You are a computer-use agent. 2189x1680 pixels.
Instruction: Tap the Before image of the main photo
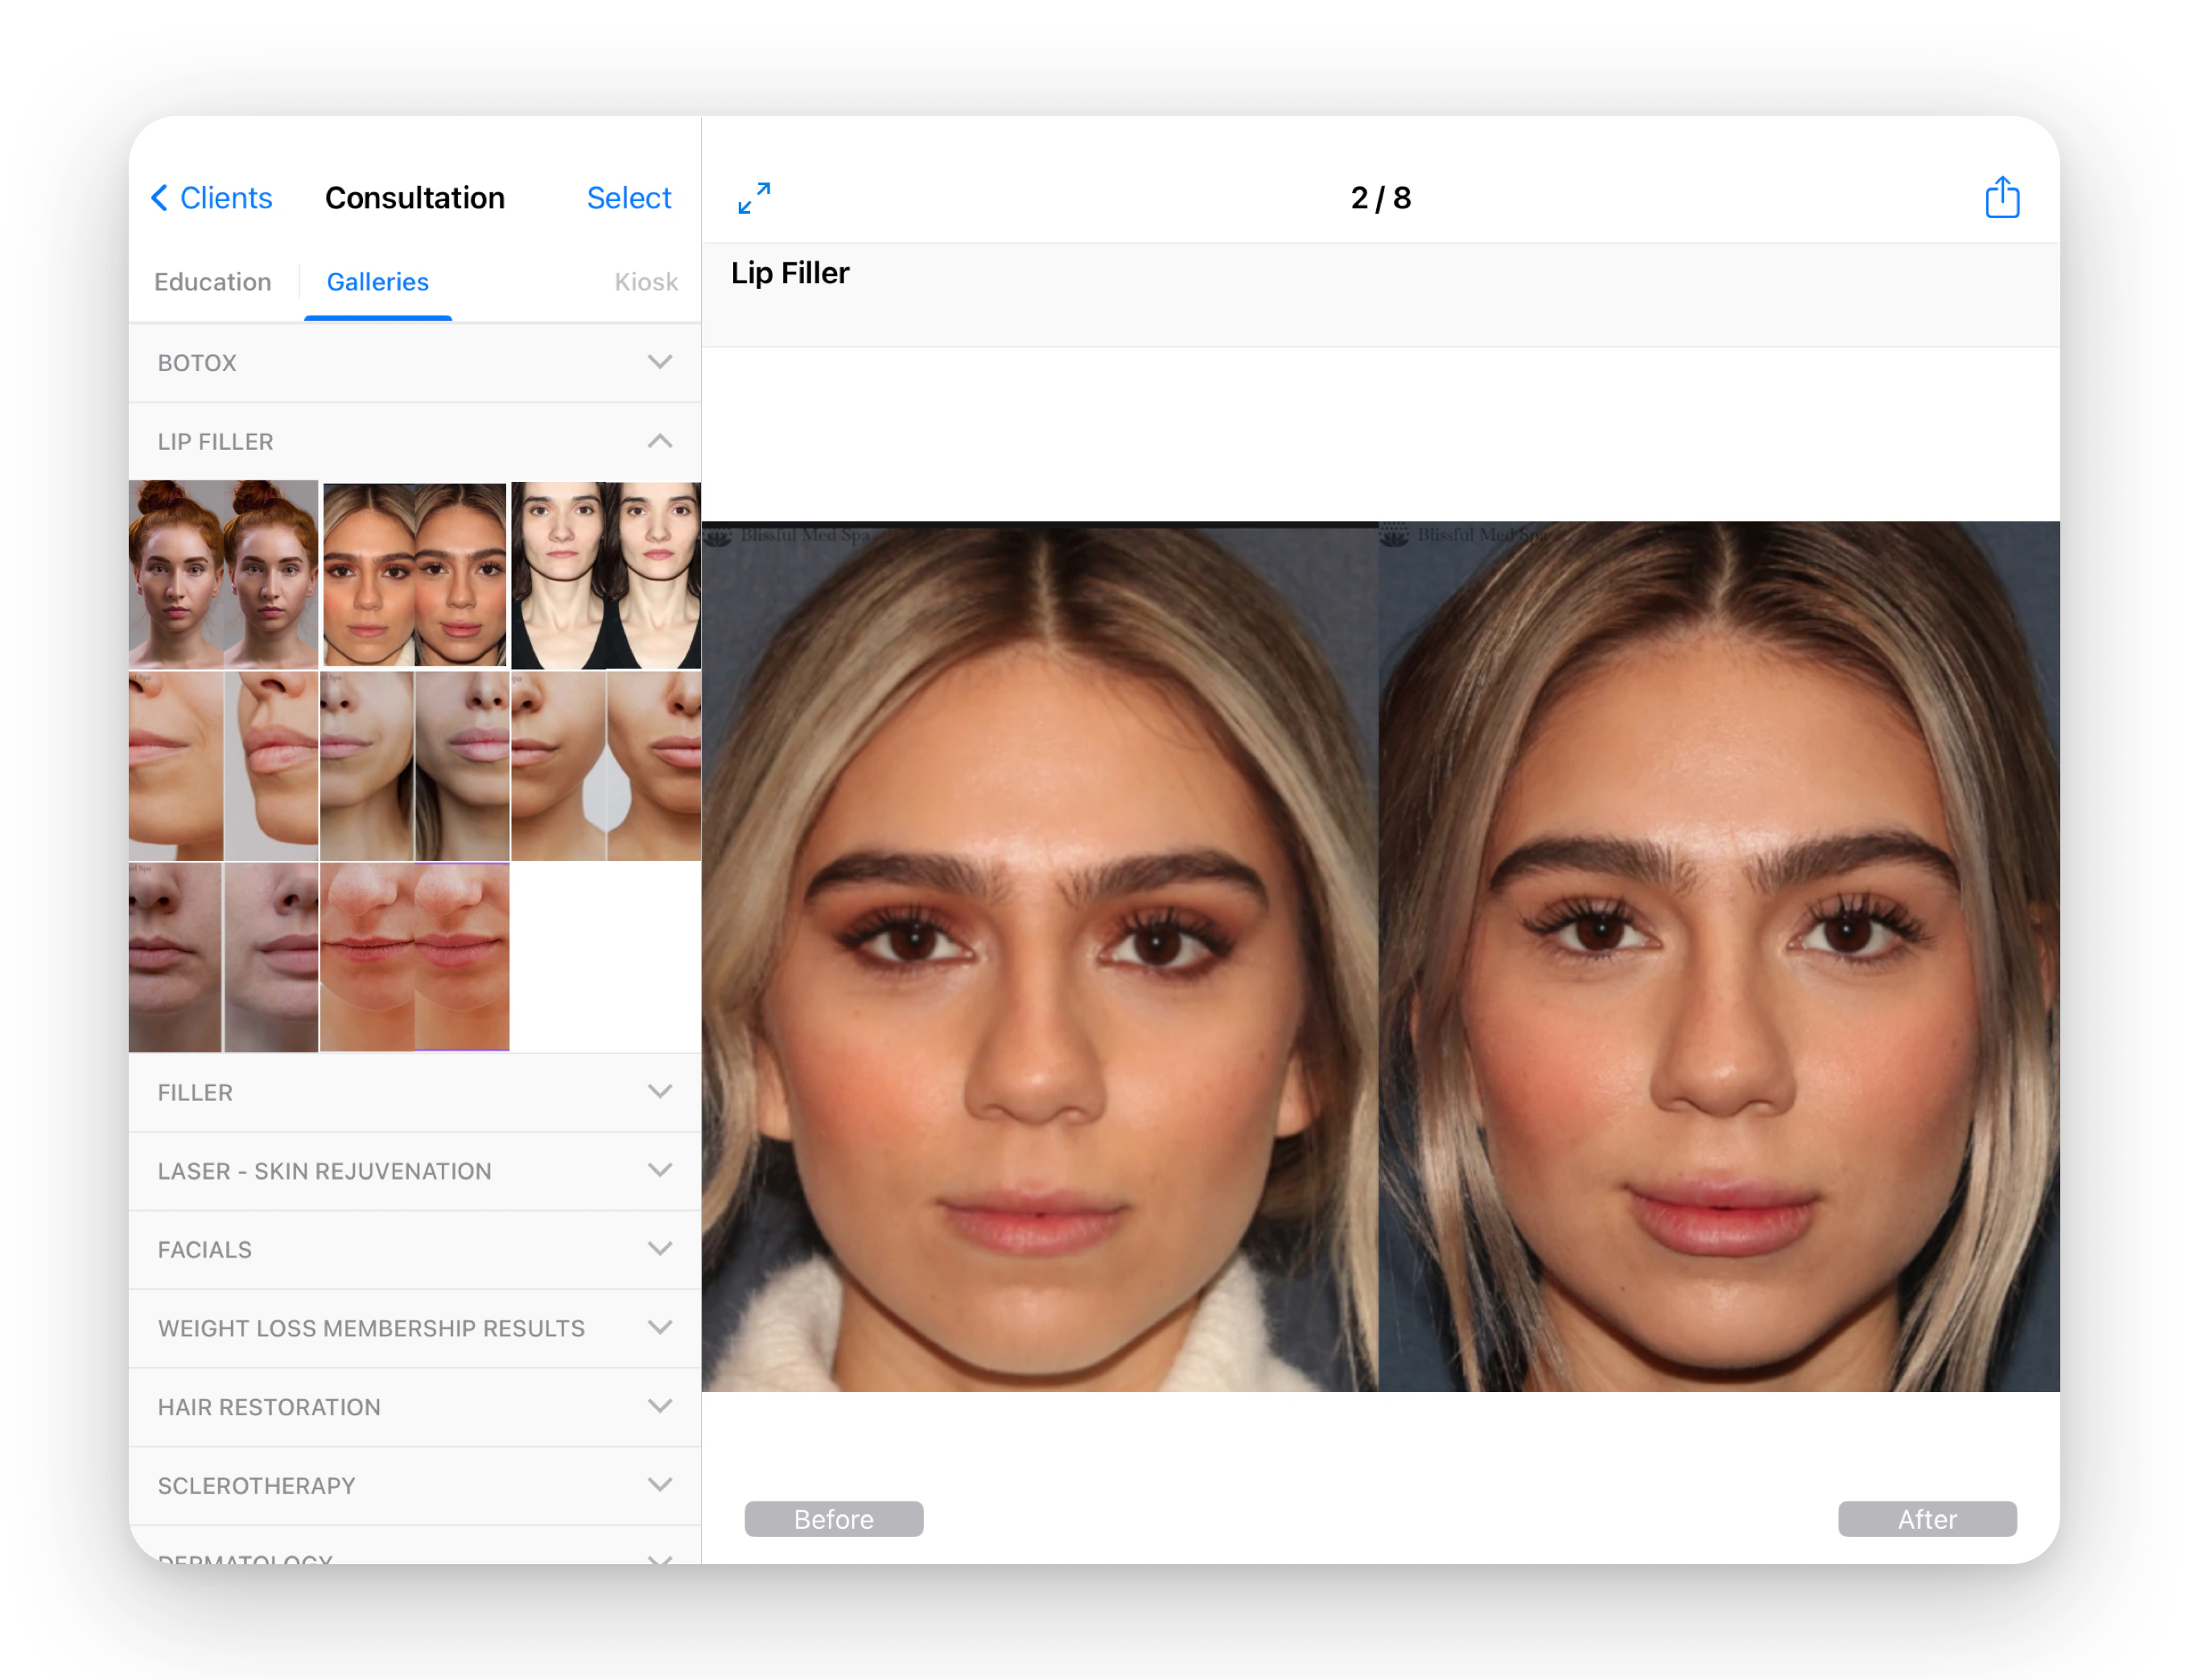coord(1040,956)
